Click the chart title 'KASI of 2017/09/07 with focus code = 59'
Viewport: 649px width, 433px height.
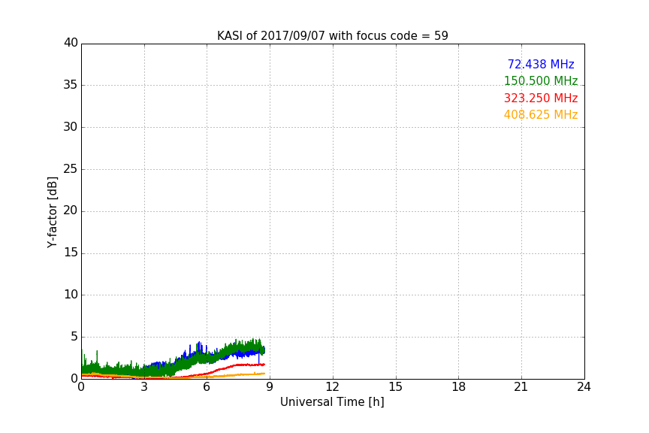pyautogui.click(x=332, y=36)
